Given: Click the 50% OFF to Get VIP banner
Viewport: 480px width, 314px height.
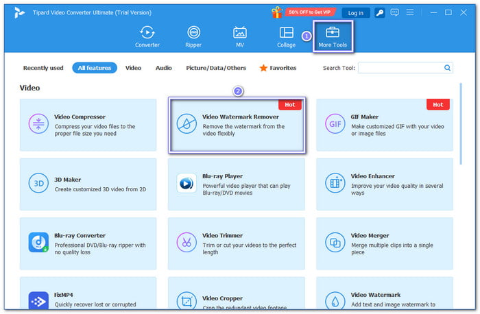Looking at the screenshot, I should (309, 12).
